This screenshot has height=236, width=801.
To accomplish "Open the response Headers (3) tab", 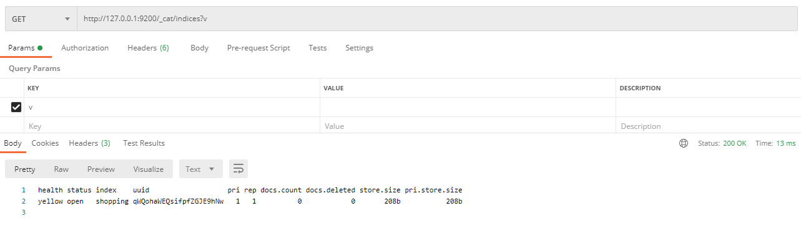I will 89,143.
